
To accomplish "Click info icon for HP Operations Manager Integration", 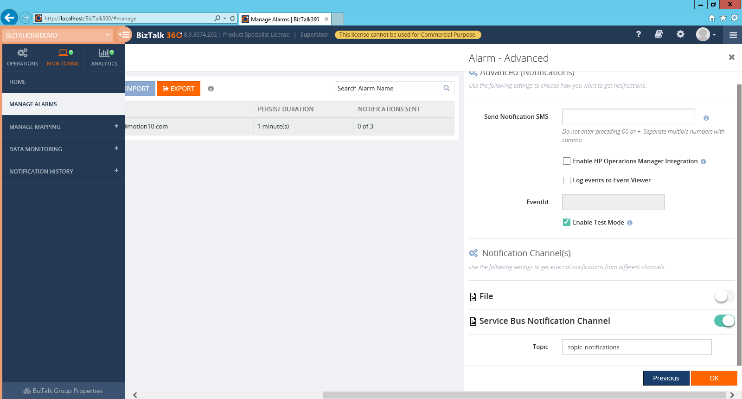I will coord(704,161).
